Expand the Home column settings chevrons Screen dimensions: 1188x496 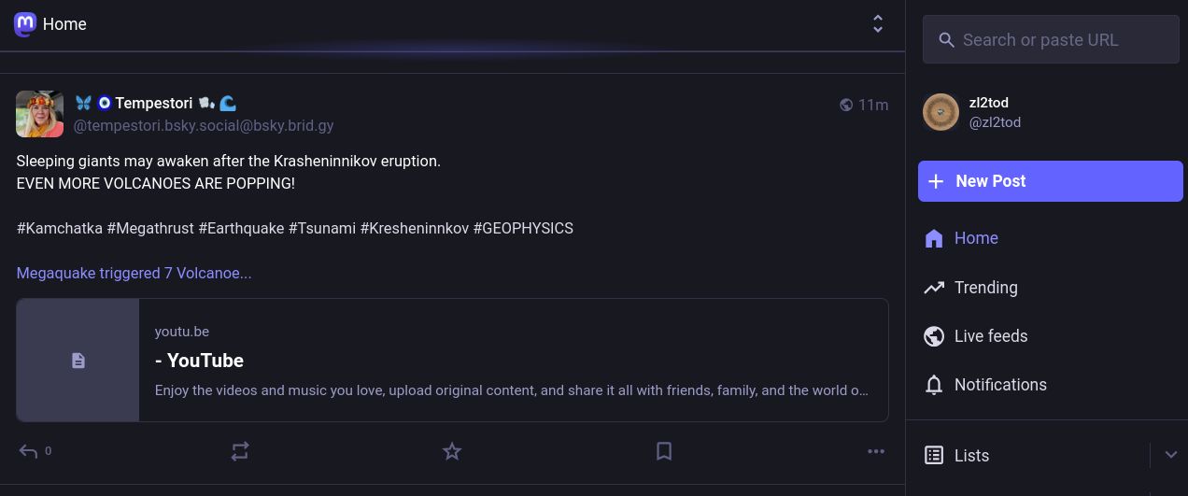click(877, 24)
